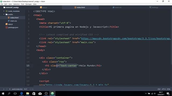172x96 pixels.
Task: Click the public\index.html path in status bar
Action: (17, 89)
